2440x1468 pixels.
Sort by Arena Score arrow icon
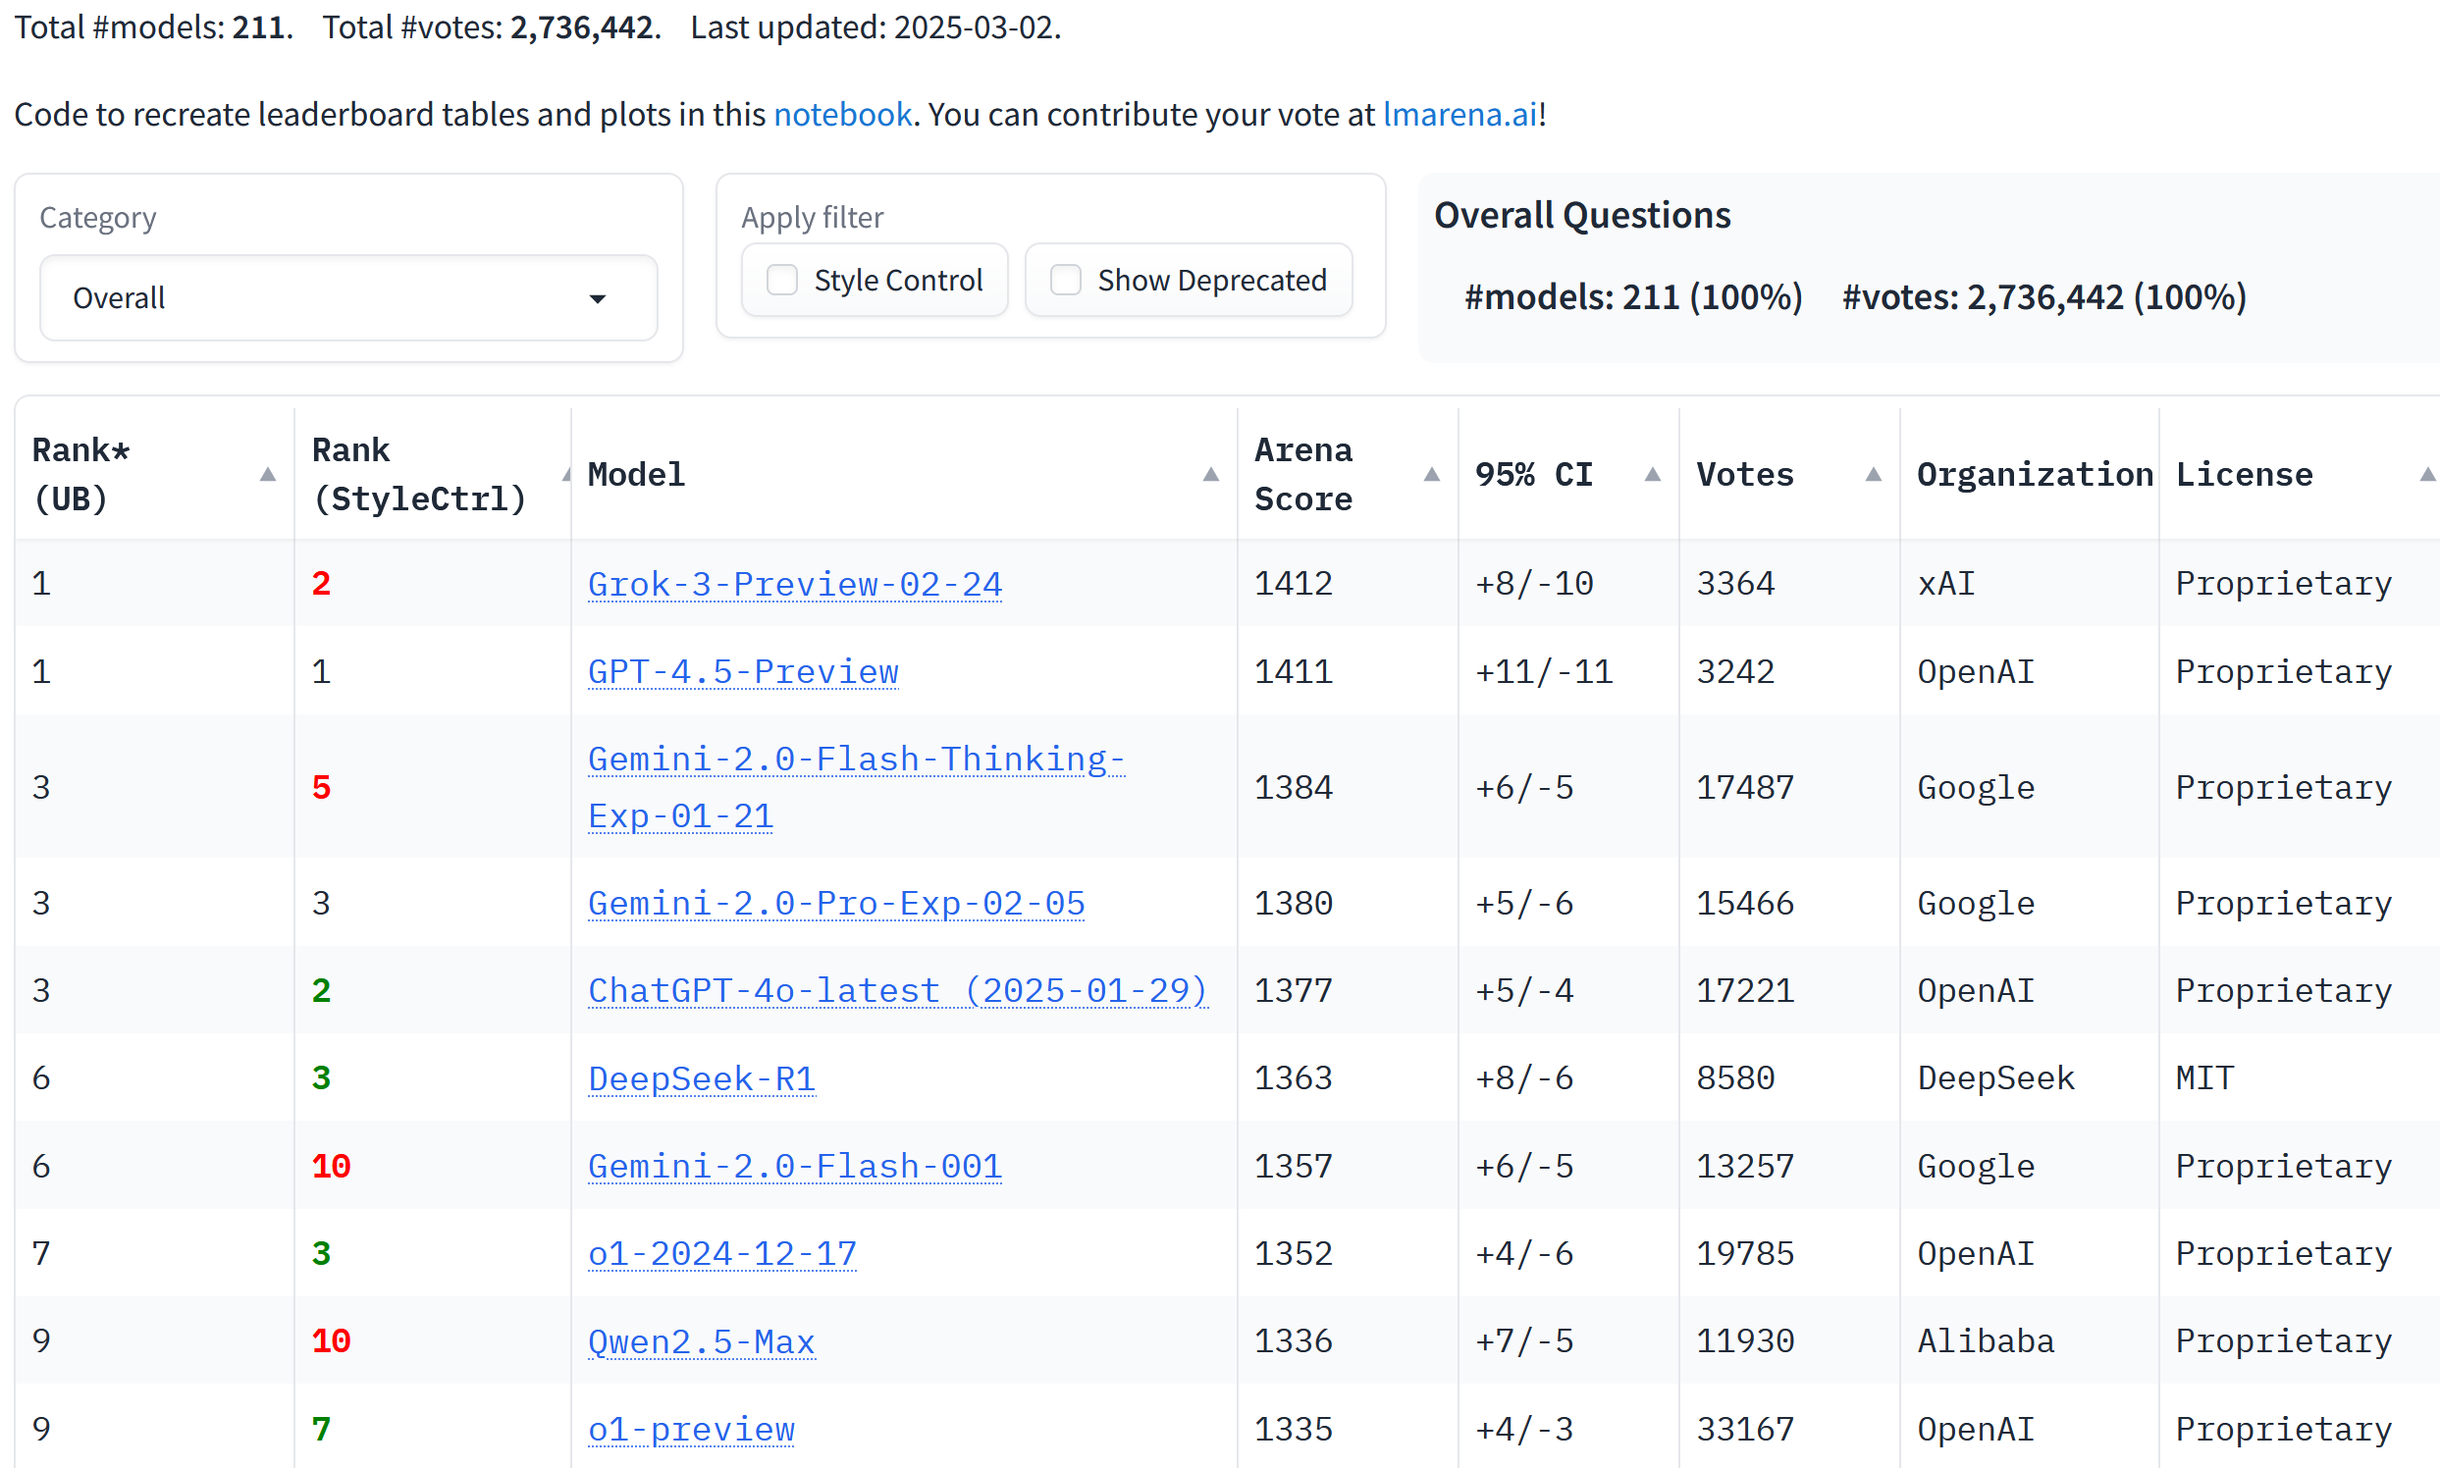pyautogui.click(x=1431, y=475)
